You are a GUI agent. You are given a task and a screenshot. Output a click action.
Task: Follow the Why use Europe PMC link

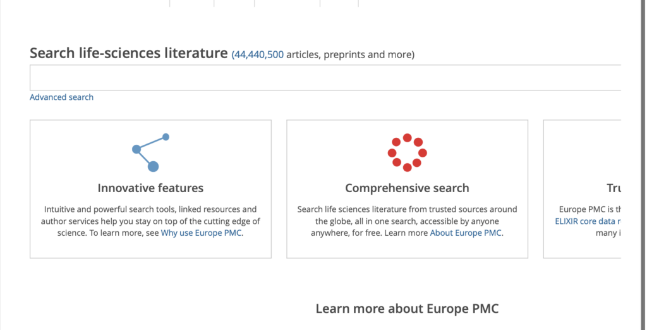click(202, 233)
